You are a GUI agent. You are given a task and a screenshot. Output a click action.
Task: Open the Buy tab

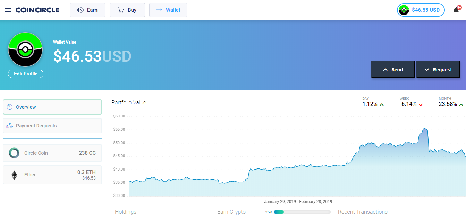pyautogui.click(x=127, y=10)
